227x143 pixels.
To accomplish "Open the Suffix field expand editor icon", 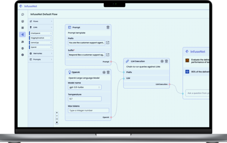I will coord(108,54).
